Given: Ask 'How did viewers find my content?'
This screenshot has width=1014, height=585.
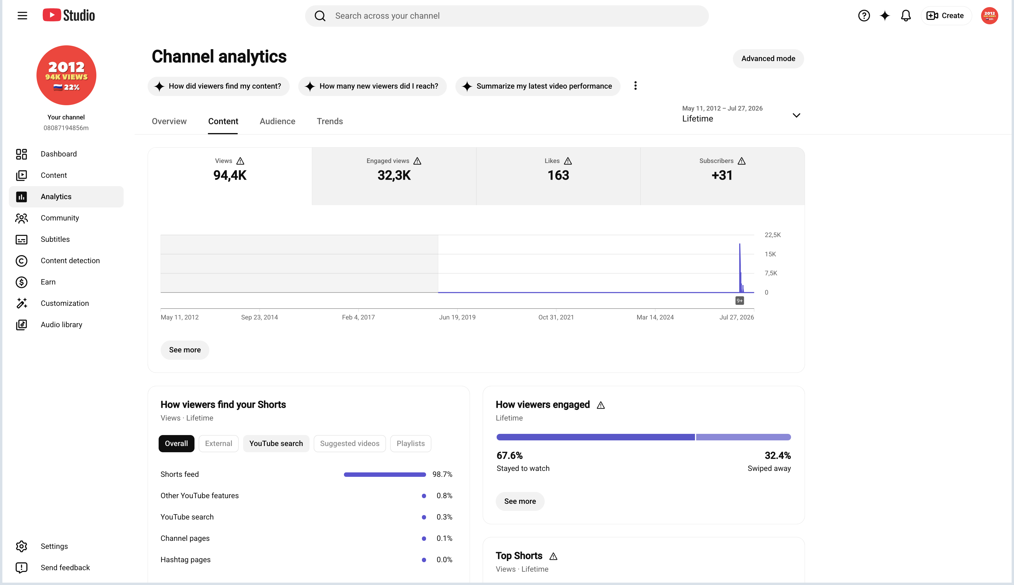Looking at the screenshot, I should pyautogui.click(x=219, y=86).
